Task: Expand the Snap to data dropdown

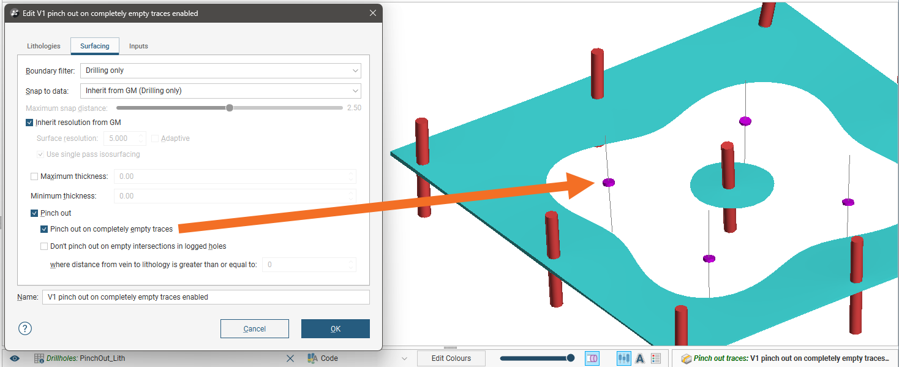Action: click(x=220, y=91)
